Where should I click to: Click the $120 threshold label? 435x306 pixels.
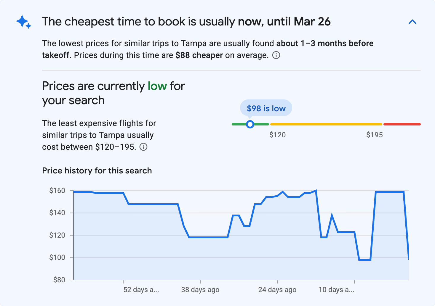pos(278,135)
